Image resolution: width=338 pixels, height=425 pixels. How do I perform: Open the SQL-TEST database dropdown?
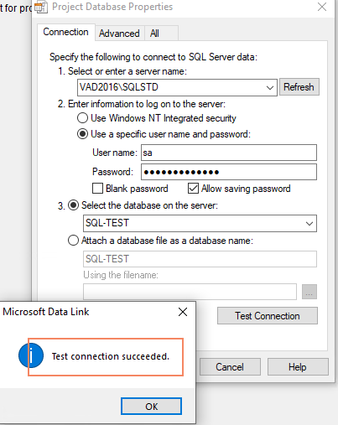[309, 223]
